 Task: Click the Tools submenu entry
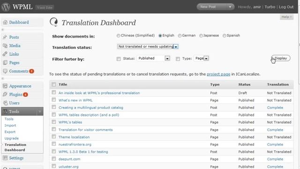pos(9,119)
